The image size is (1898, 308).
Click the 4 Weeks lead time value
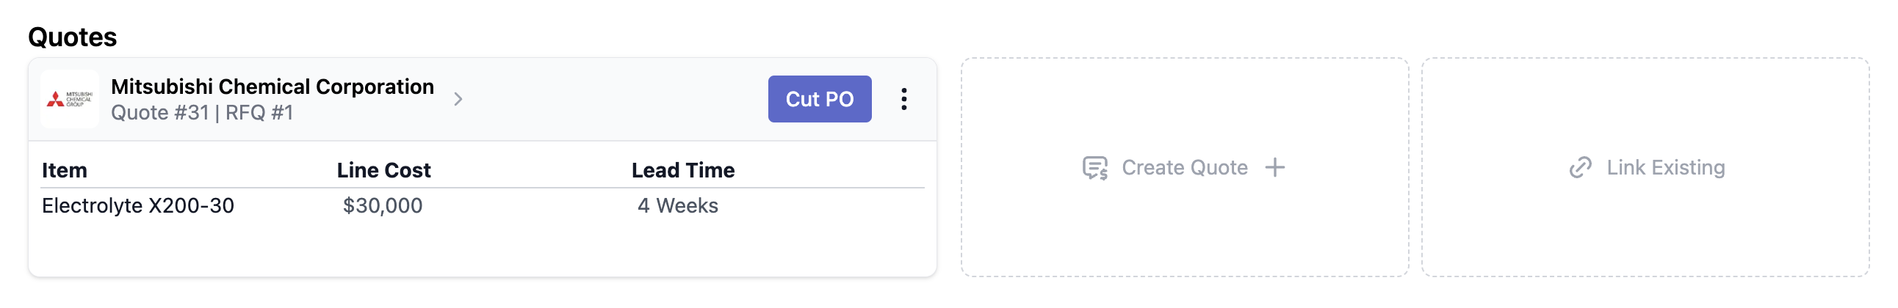tap(677, 206)
